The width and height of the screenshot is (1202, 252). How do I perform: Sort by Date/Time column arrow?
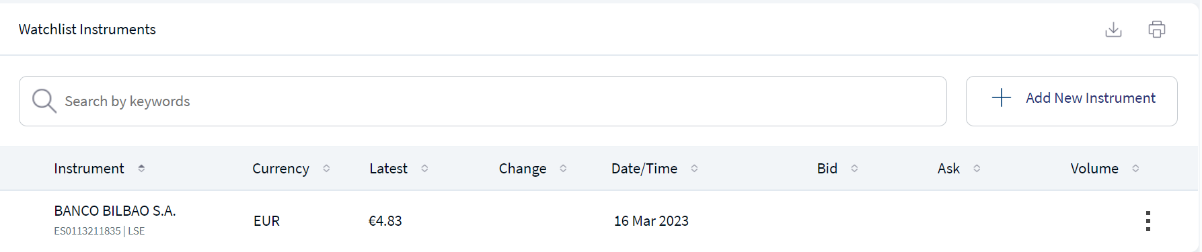coord(694,169)
